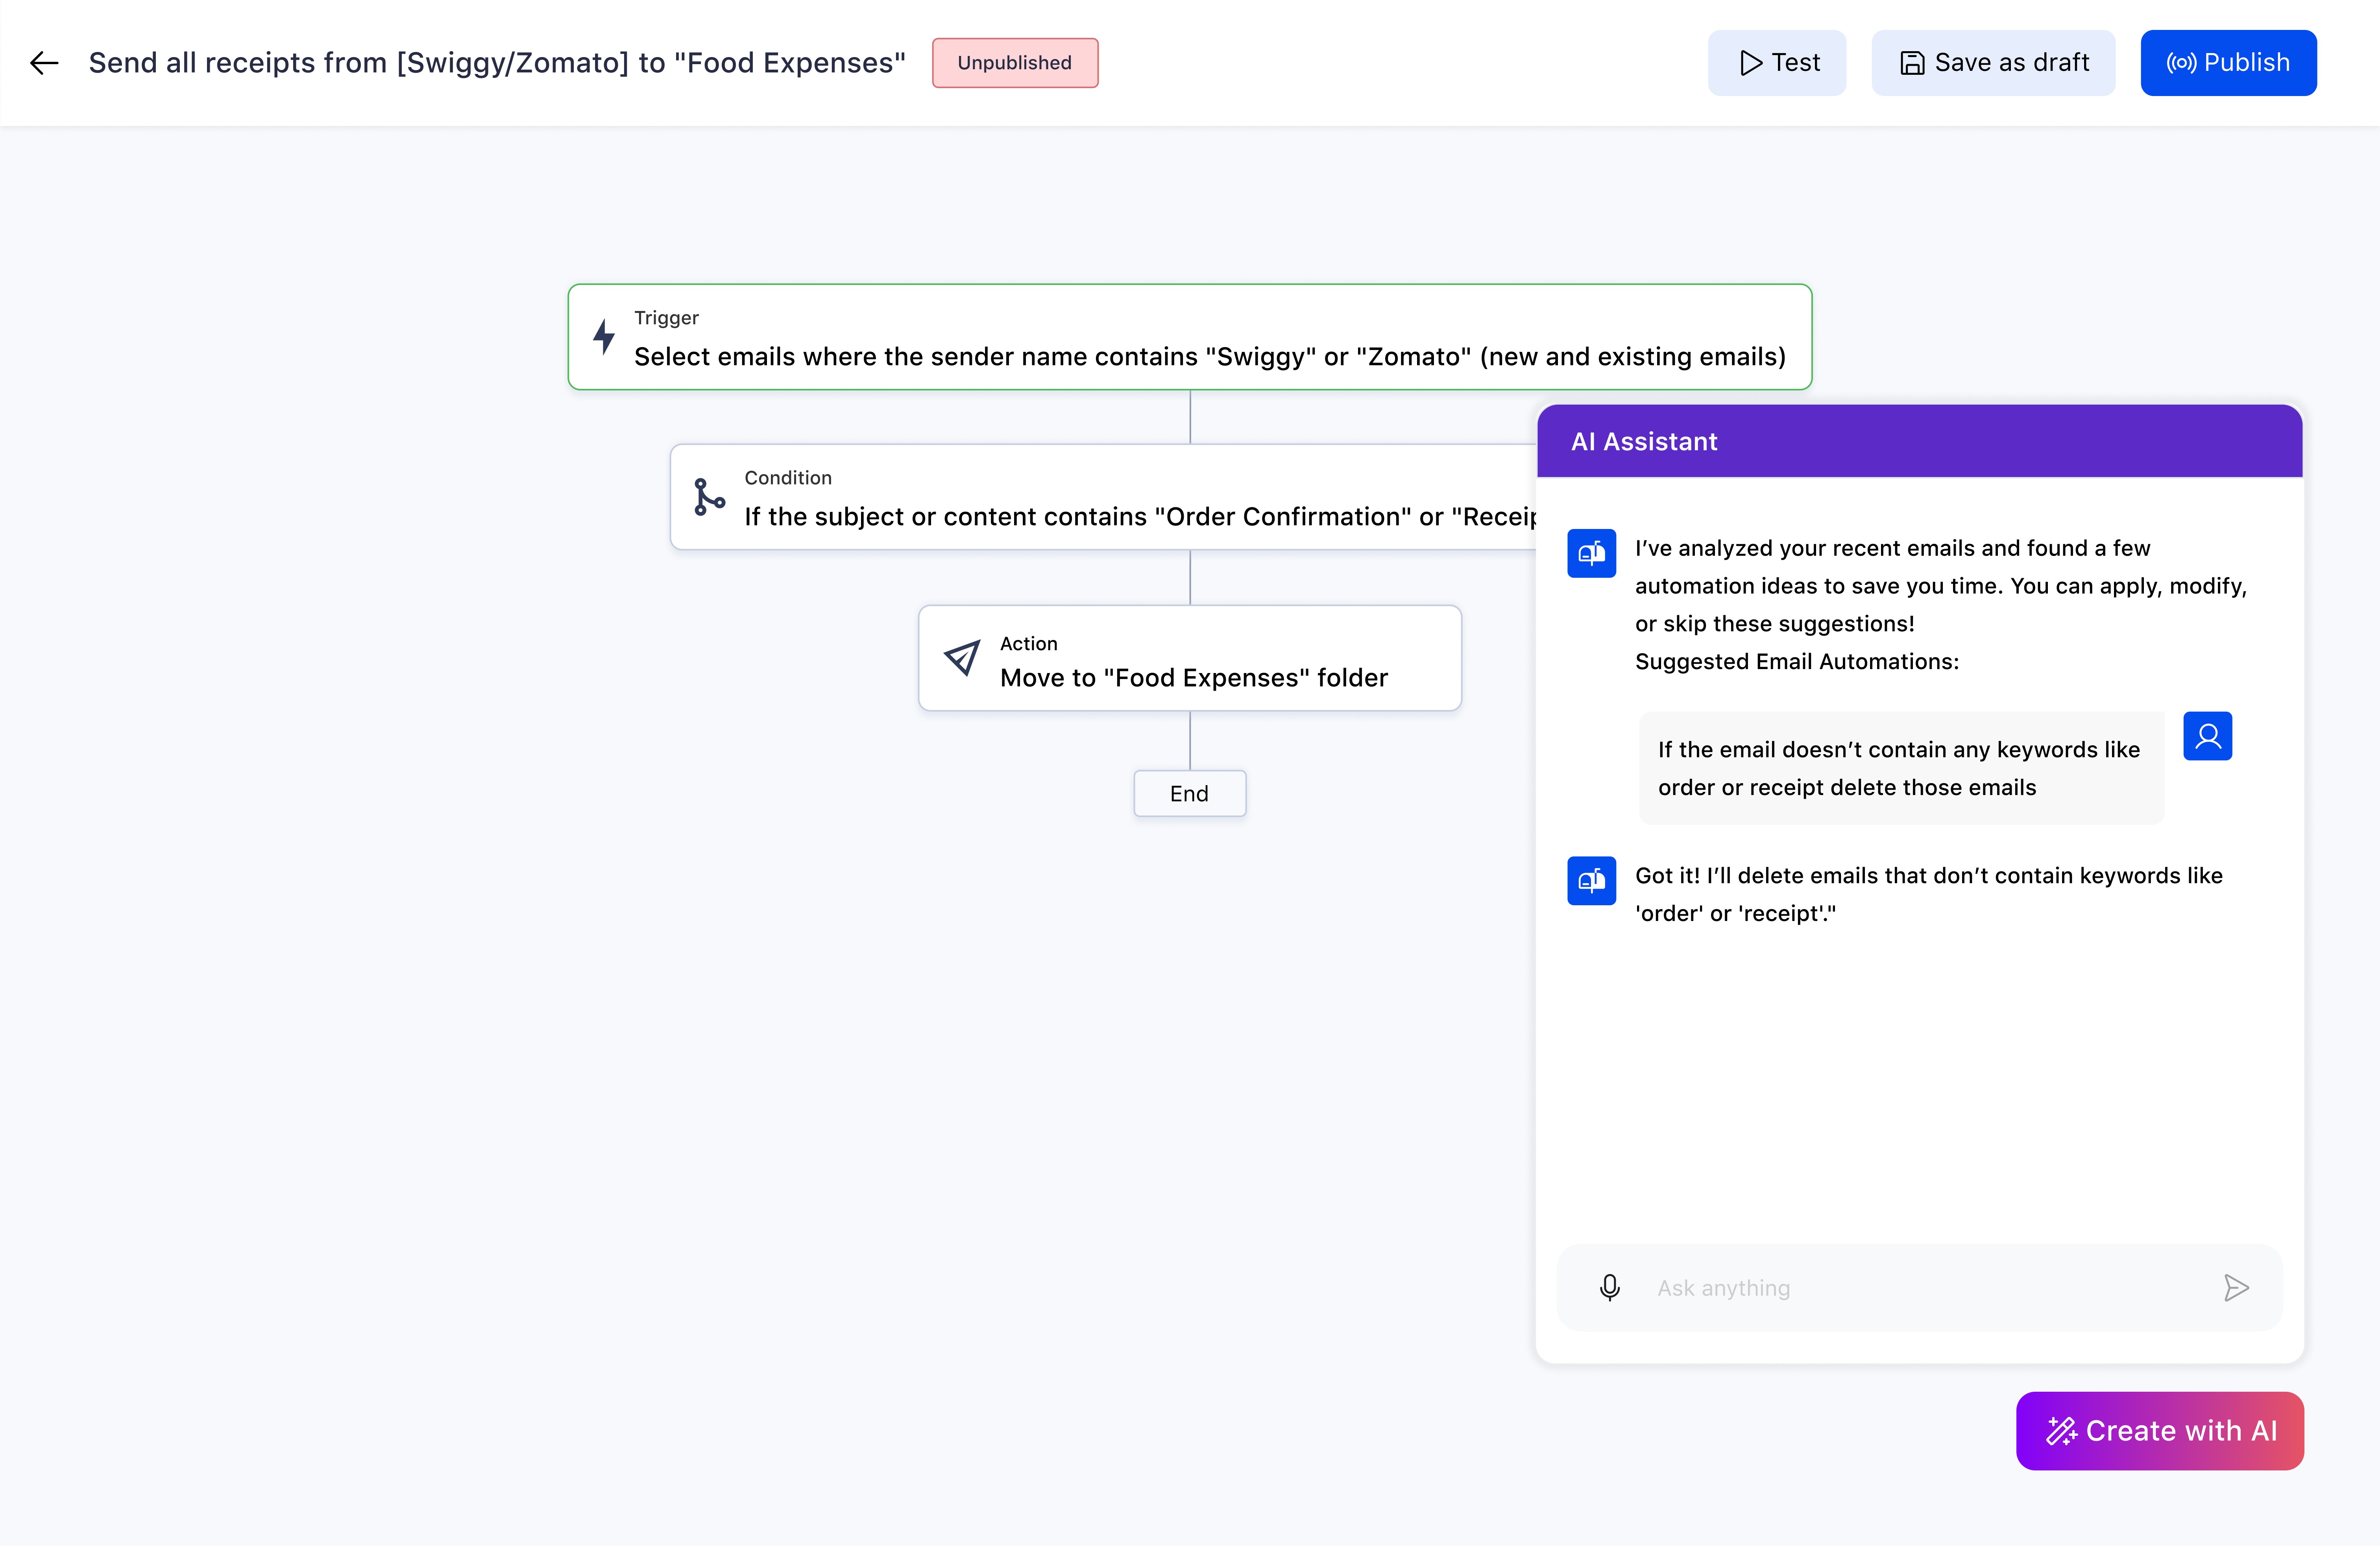Select the Move to Food Expenses action node
Screen dimensions: 2380x1546
point(1190,658)
